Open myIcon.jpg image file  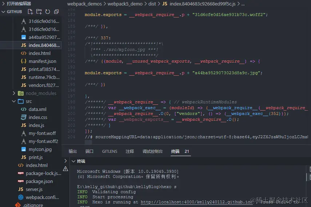40,149
